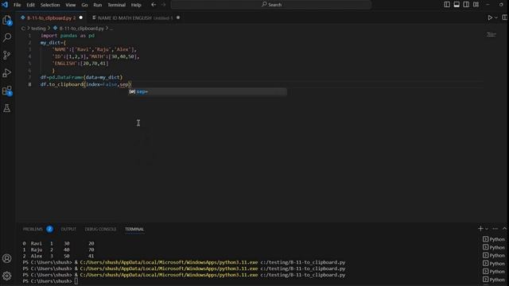Select the Terminal panel tab

[x=134, y=230]
